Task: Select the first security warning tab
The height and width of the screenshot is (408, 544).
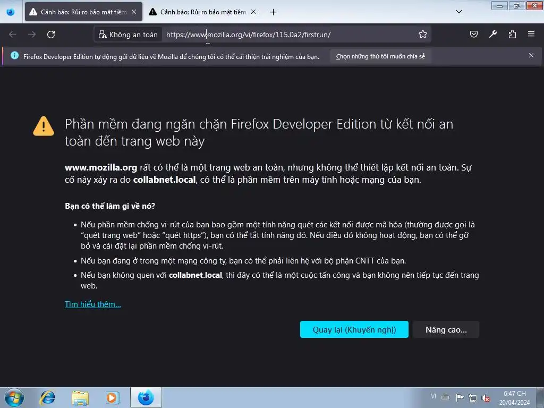Action: coord(83,12)
